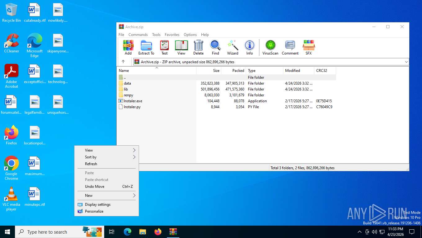Select the data folder row
Viewport: 422px width, 238px height.
pyautogui.click(x=227, y=83)
